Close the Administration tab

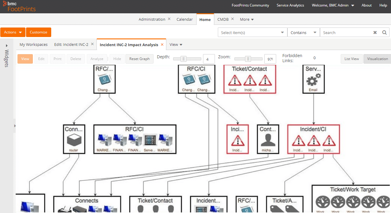[169, 19]
